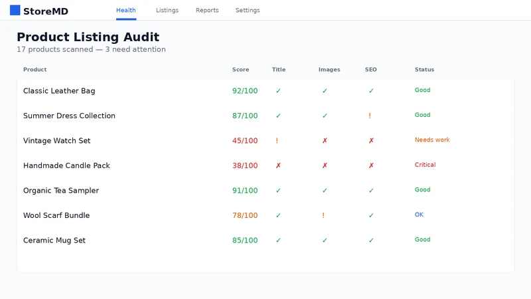Click the Title checkmark for Ceramic Mug Set
The height and width of the screenshot is (299, 531).
278,241
